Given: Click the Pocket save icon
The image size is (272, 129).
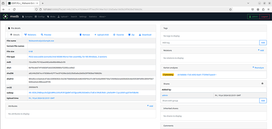Looking at the screenshot, I should (253, 9).
